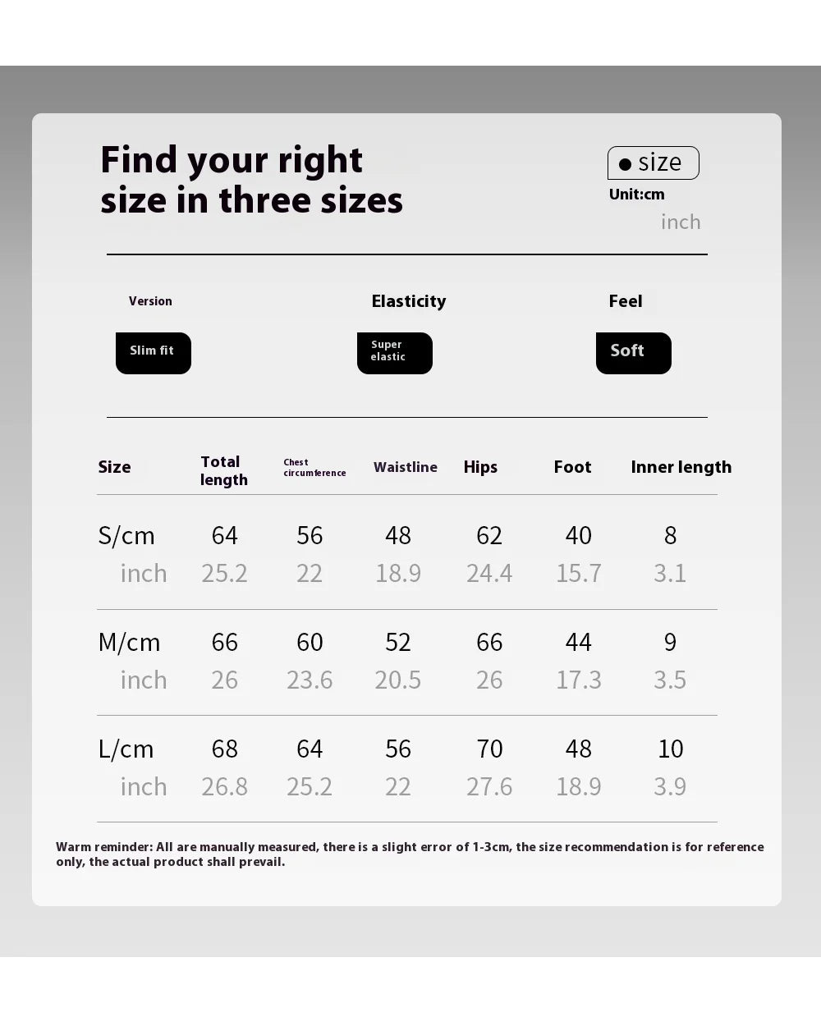Click the Feel heading
Image resolution: width=821 pixels, height=1026 pixels.
click(x=626, y=301)
